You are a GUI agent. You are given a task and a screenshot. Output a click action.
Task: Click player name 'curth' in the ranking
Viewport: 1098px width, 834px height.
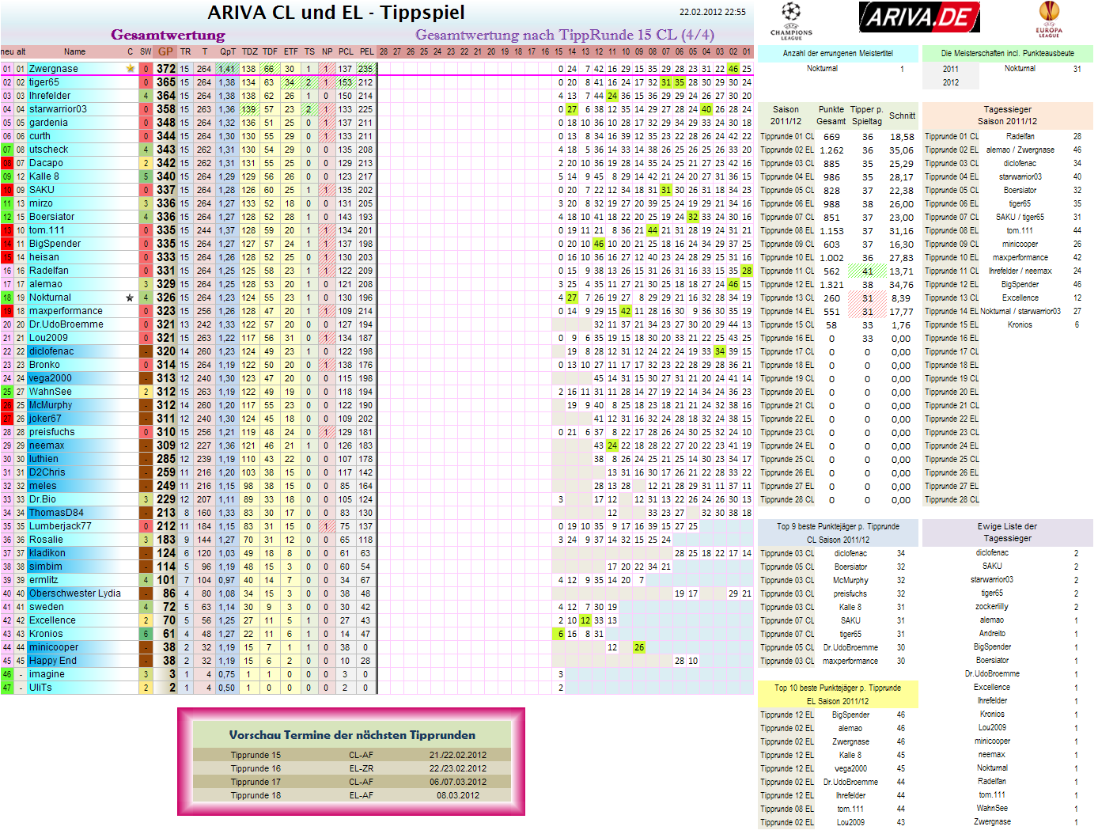point(40,136)
